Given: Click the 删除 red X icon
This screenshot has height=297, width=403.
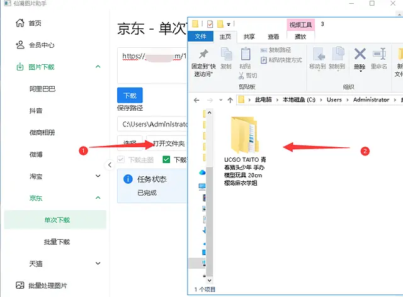Looking at the screenshot, I should [x=360, y=54].
